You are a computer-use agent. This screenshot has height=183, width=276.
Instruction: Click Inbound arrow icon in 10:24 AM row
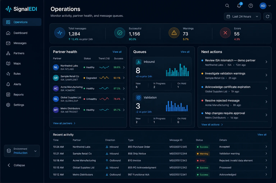(x=107, y=147)
